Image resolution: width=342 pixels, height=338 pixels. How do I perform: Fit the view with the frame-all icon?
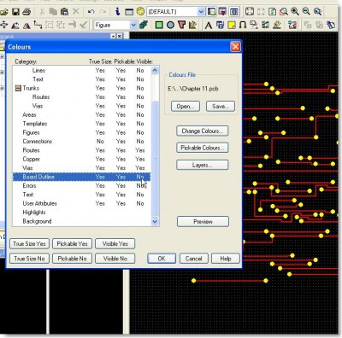250,12
